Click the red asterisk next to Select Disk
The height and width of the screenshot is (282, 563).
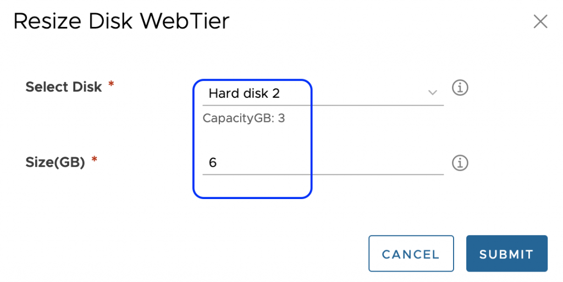tap(112, 85)
